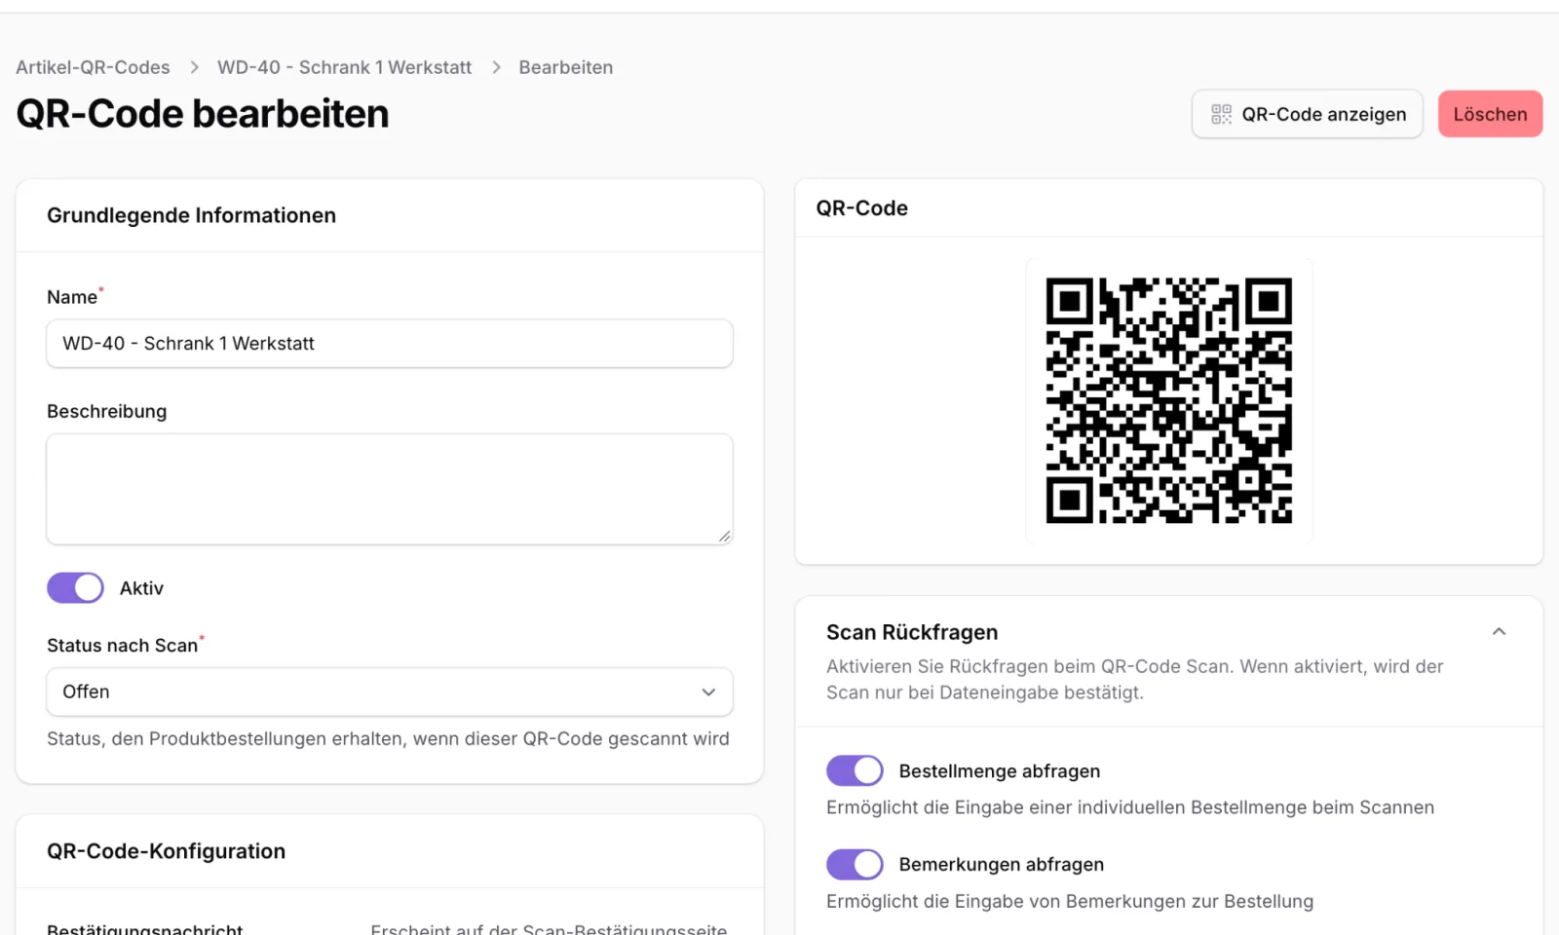Click the QR-Code-Konfiguration heading
The width and height of the screenshot is (1559, 935).
click(x=166, y=851)
